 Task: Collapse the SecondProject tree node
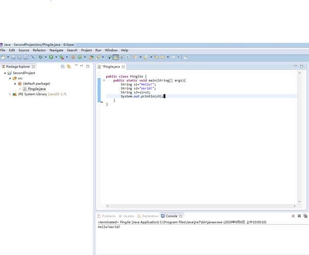[x=5, y=73]
